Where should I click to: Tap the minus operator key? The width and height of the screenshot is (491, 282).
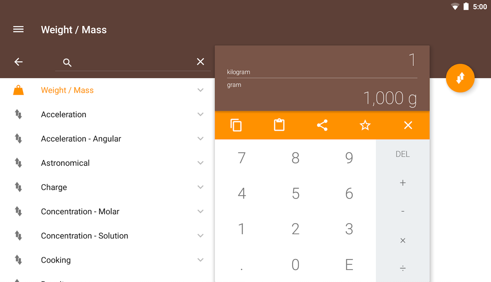403,211
